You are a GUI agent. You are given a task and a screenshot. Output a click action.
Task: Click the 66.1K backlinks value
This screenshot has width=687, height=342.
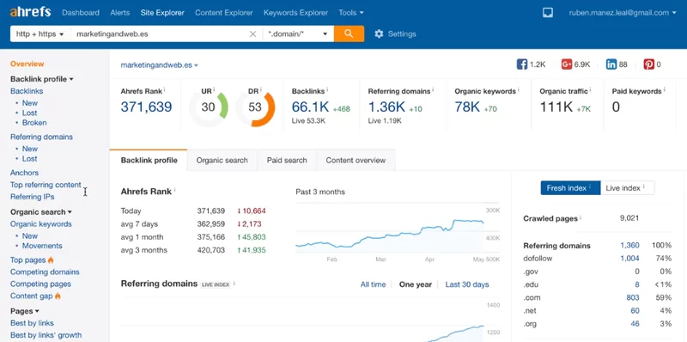point(310,107)
